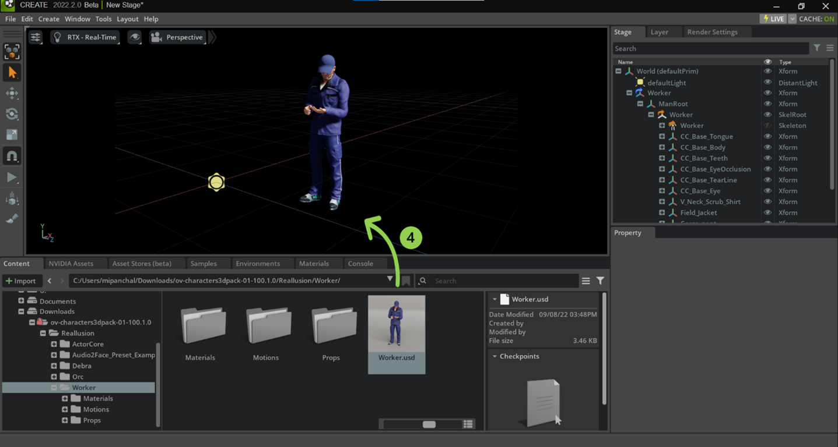Open the Stage panel options hamburger menu
838x447 pixels.
click(830, 48)
